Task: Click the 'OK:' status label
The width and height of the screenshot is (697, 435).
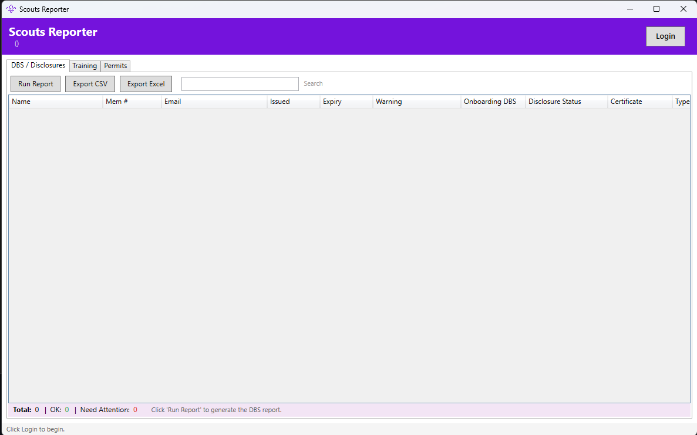Action: tap(56, 410)
